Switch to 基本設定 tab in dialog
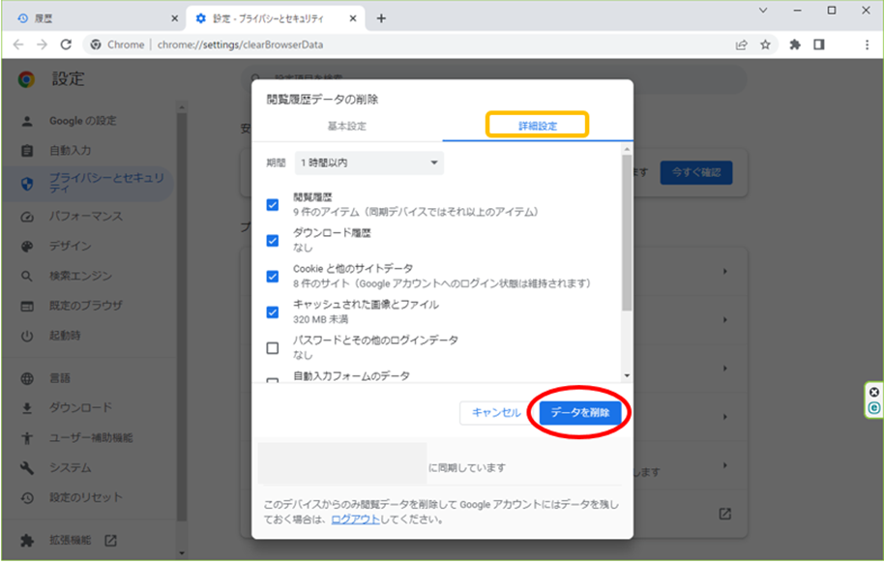Screen dimensions: 884x563 pyautogui.click(x=346, y=126)
